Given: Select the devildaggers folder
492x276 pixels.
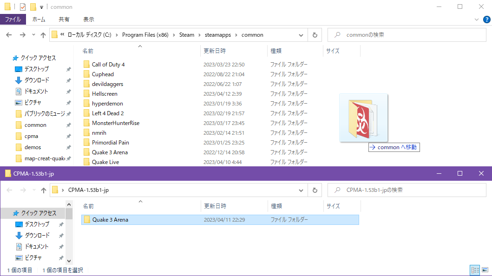Looking at the screenshot, I should (107, 84).
